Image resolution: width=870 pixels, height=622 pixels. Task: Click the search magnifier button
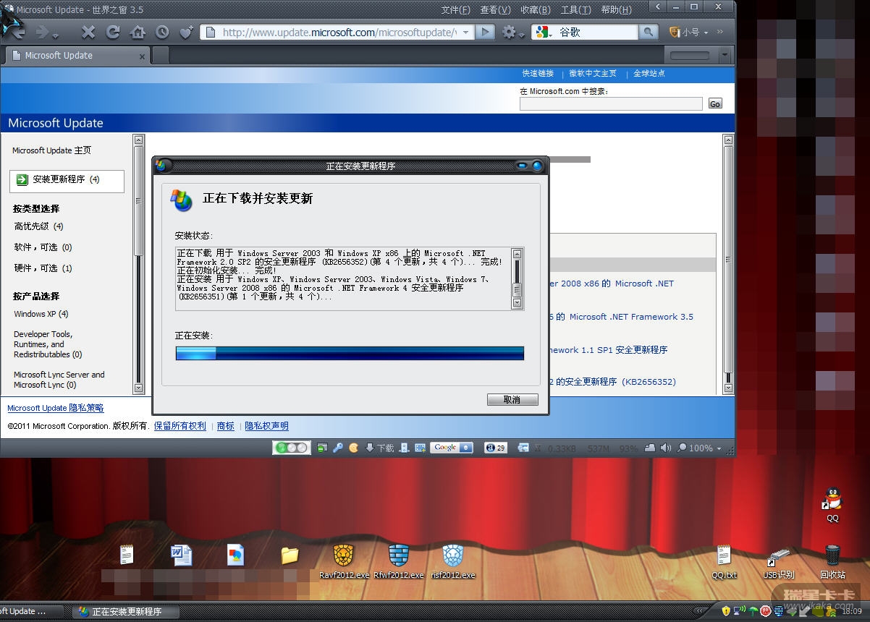click(x=649, y=32)
